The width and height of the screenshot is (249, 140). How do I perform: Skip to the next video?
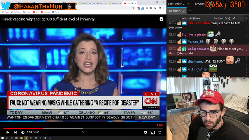(16, 132)
